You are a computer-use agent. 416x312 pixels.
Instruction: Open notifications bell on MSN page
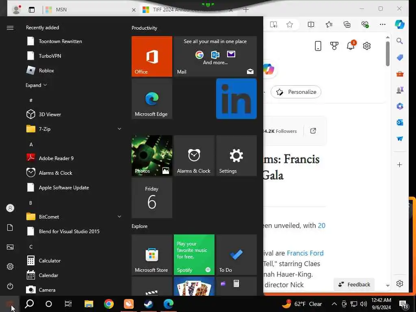351,45
